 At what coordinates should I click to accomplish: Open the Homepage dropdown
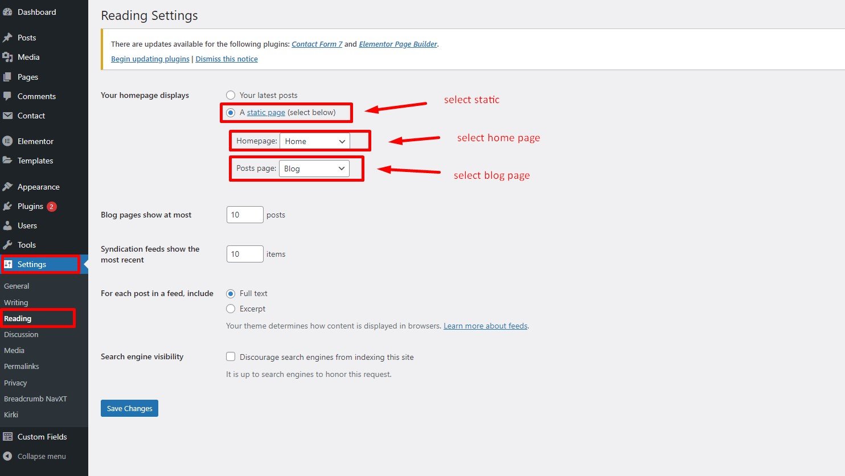pos(314,141)
